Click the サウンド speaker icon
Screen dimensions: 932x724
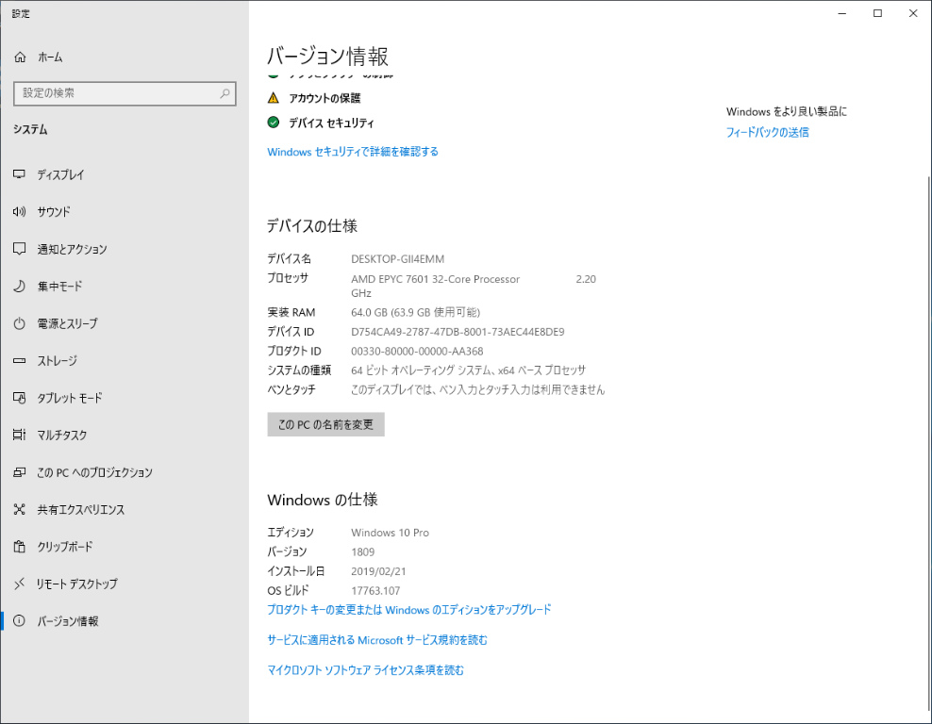coord(19,211)
